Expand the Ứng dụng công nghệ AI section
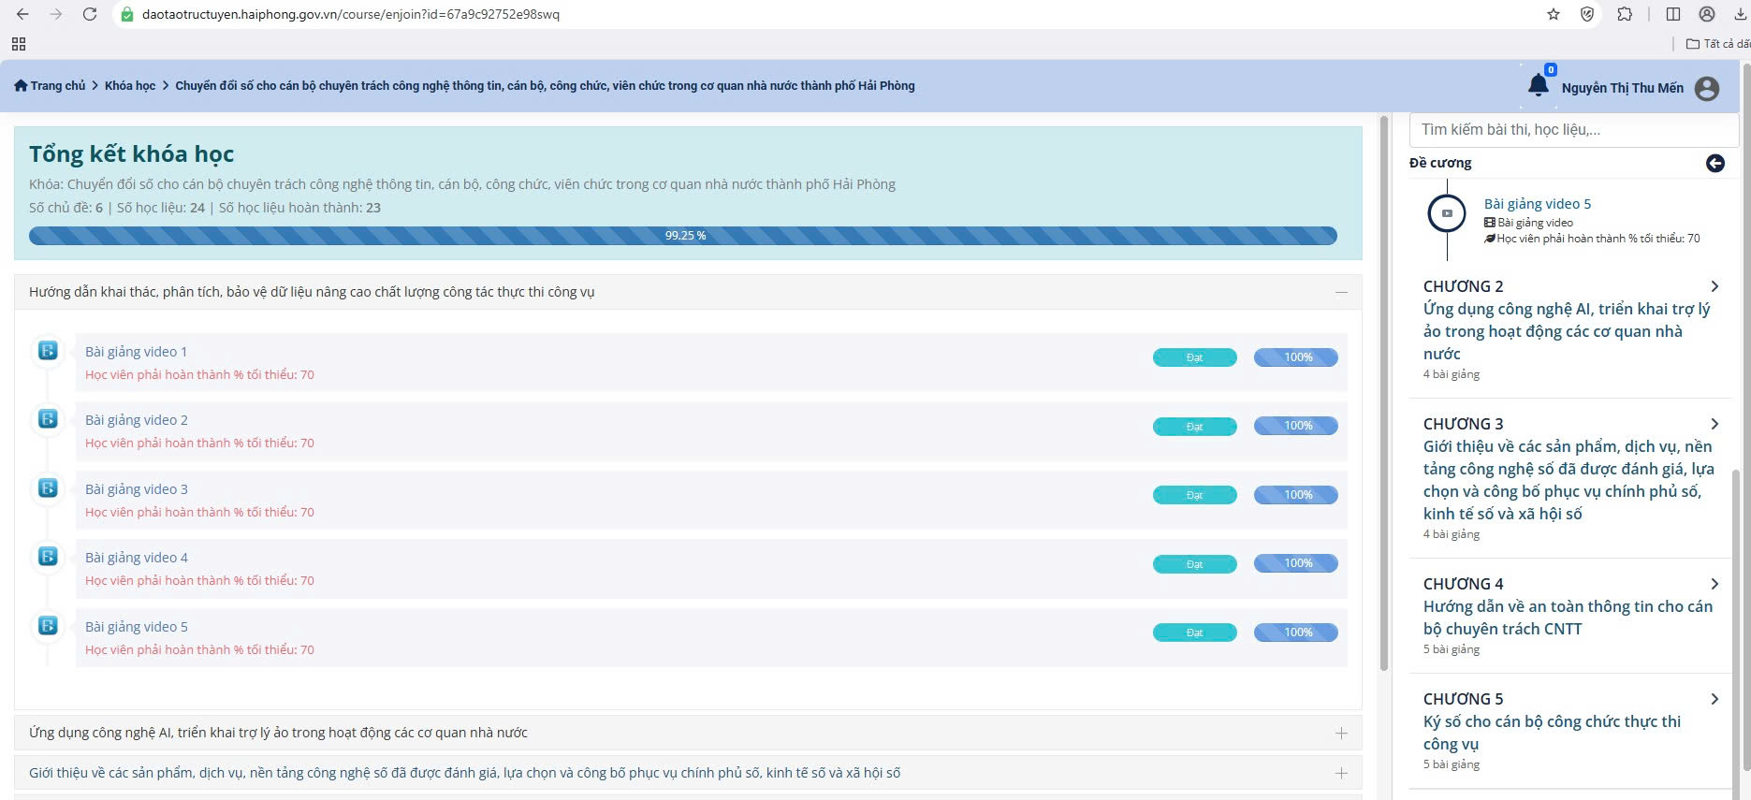The height and width of the screenshot is (800, 1751). 1341,734
